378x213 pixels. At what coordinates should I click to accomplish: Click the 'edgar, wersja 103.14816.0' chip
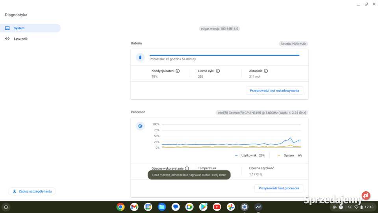point(219,29)
